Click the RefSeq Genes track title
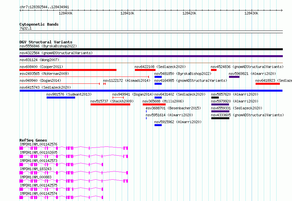The image size is (292, 201). click(33, 140)
